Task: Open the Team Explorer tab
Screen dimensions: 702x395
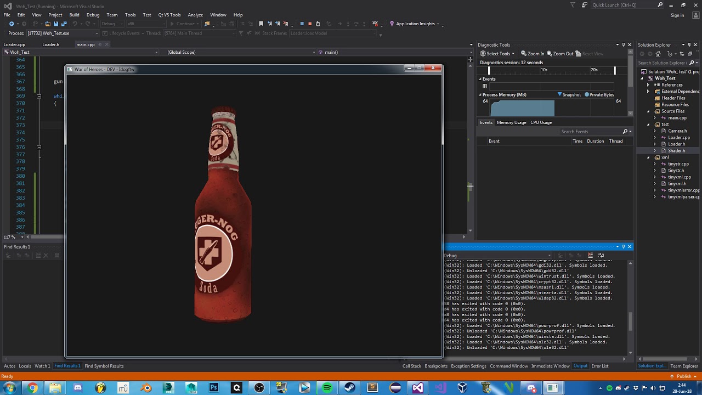Action: (684, 366)
